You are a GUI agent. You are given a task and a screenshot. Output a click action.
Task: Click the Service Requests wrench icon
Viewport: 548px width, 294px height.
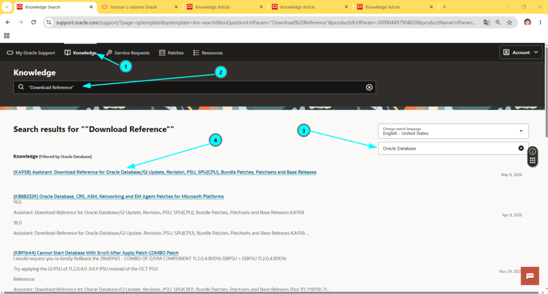tap(109, 53)
